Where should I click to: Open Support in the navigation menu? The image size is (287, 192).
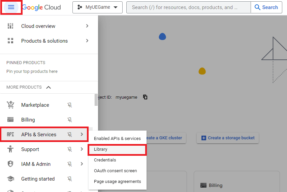pyautogui.click(x=30, y=149)
